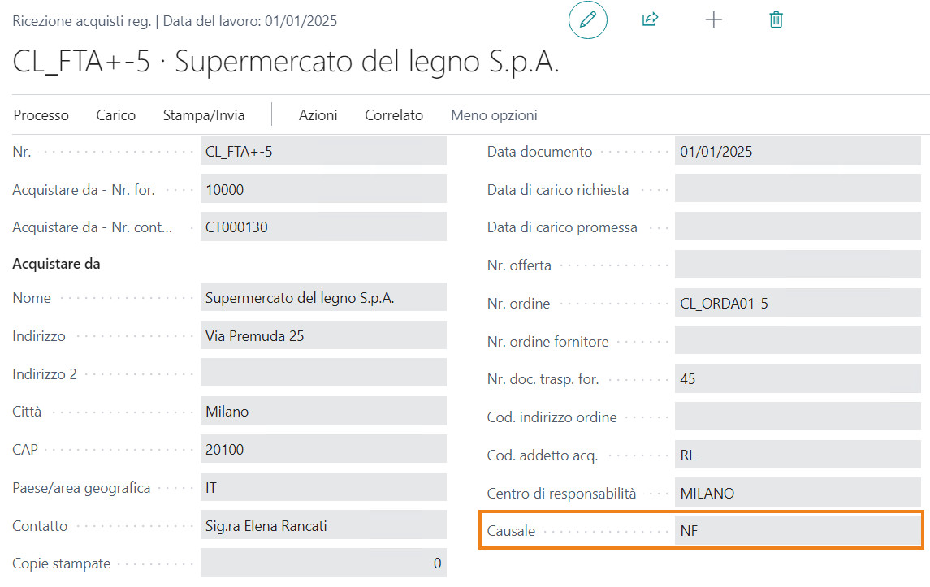Open the Carico menu
This screenshot has height=587, width=930.
[x=116, y=115]
